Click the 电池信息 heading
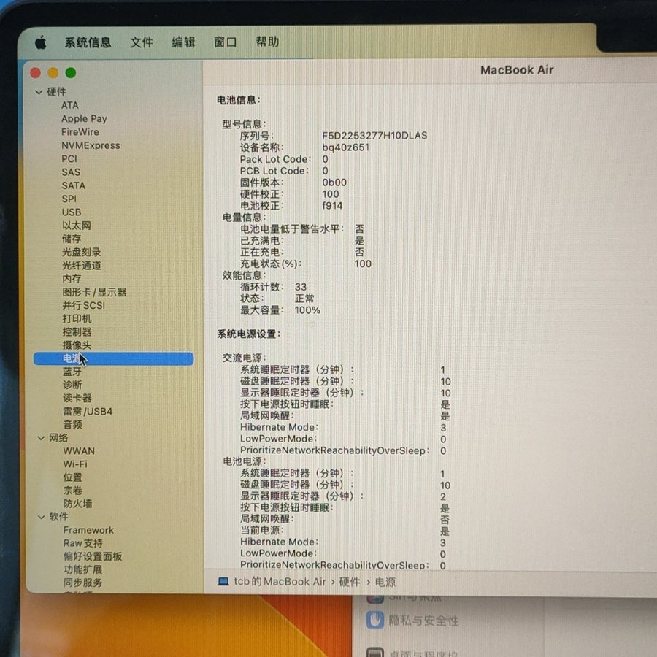This screenshot has height=657, width=657. [239, 100]
